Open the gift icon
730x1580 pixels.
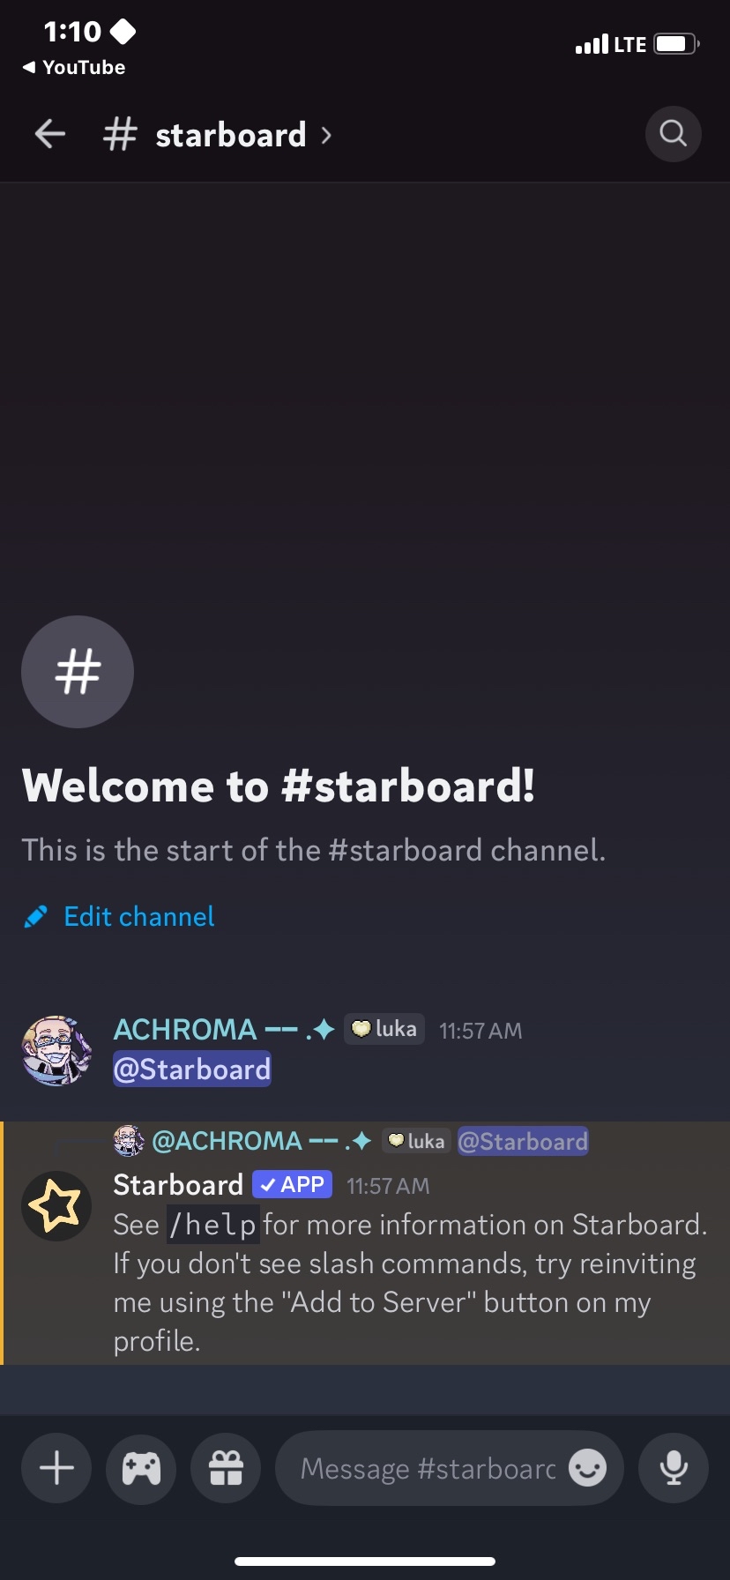coord(226,1469)
